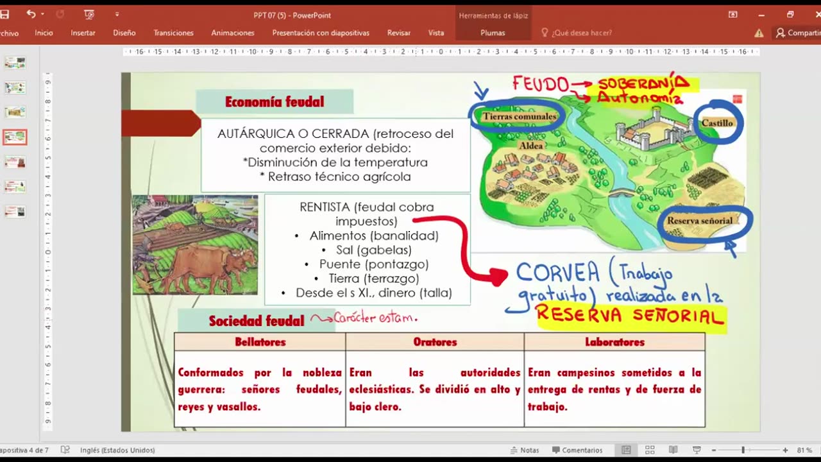
Task: Click the 'Sociedad feudal' heading on the slide
Action: (x=257, y=321)
